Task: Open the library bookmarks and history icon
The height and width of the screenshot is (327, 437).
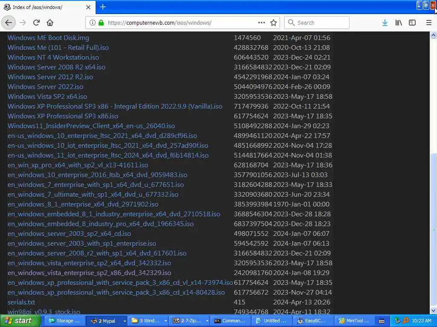Action: pyautogui.click(x=399, y=23)
